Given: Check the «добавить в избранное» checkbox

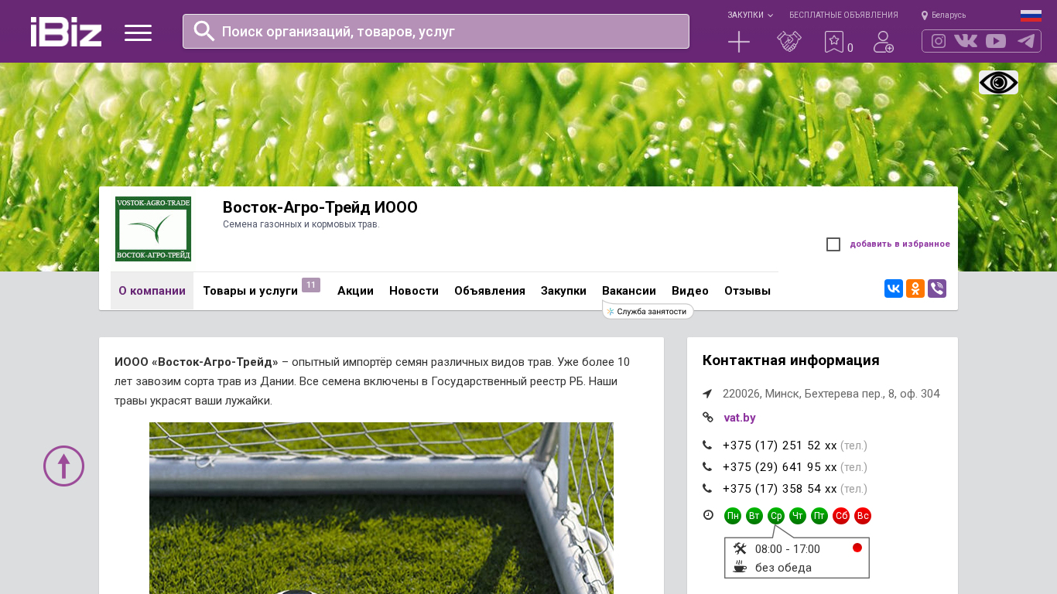Looking at the screenshot, I should point(833,244).
